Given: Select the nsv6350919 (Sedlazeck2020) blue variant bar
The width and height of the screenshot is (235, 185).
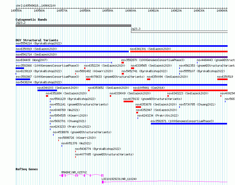Looking at the screenshot, I should tap(72, 52).
